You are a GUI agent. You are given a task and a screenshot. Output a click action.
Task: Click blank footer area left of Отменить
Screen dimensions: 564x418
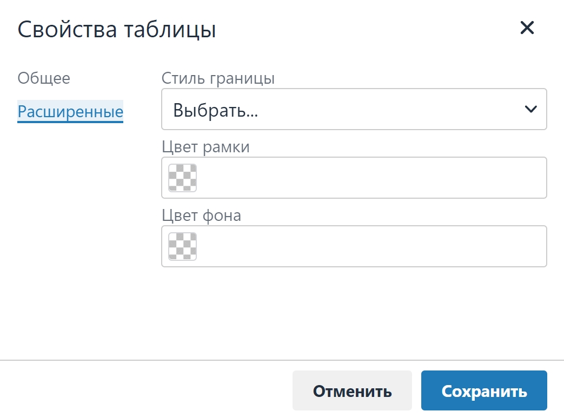(144, 390)
